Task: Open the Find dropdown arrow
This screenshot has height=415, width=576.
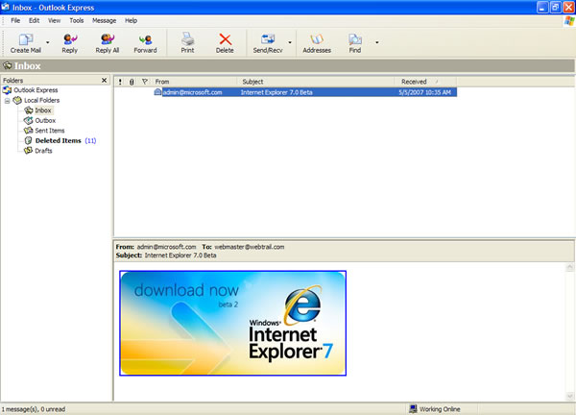Action: 376,42
